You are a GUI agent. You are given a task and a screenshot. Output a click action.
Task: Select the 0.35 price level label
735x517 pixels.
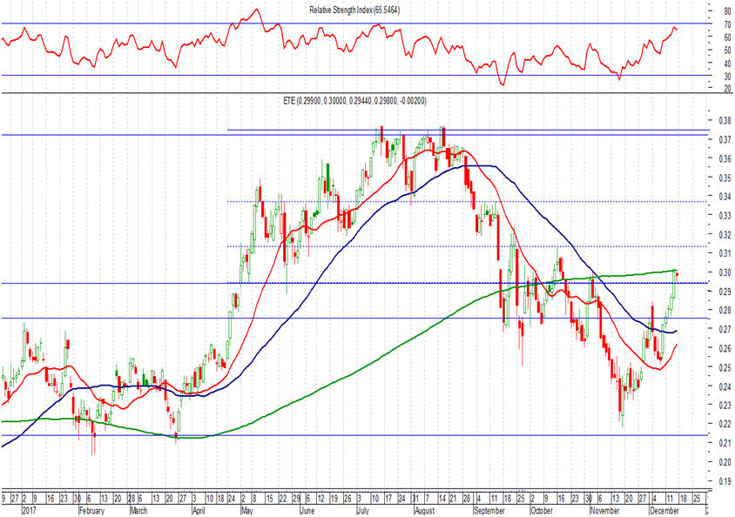[x=725, y=178]
